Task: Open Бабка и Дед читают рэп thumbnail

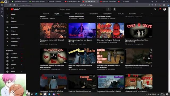Action: 110,56
